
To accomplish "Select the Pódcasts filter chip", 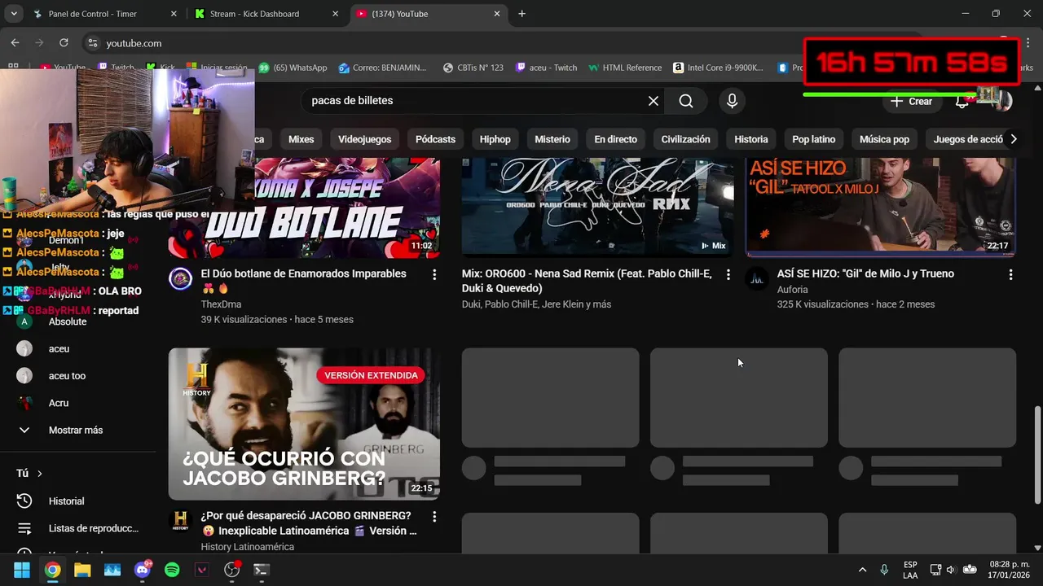I will [x=435, y=139].
